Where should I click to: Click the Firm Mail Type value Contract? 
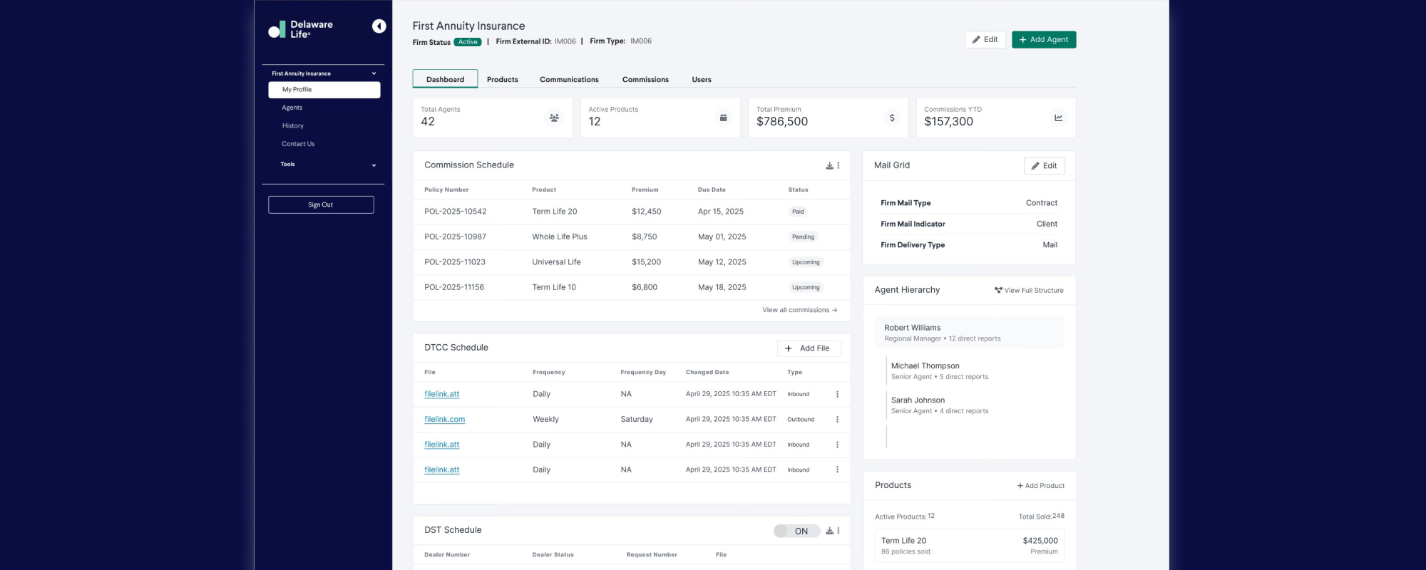coord(1042,203)
